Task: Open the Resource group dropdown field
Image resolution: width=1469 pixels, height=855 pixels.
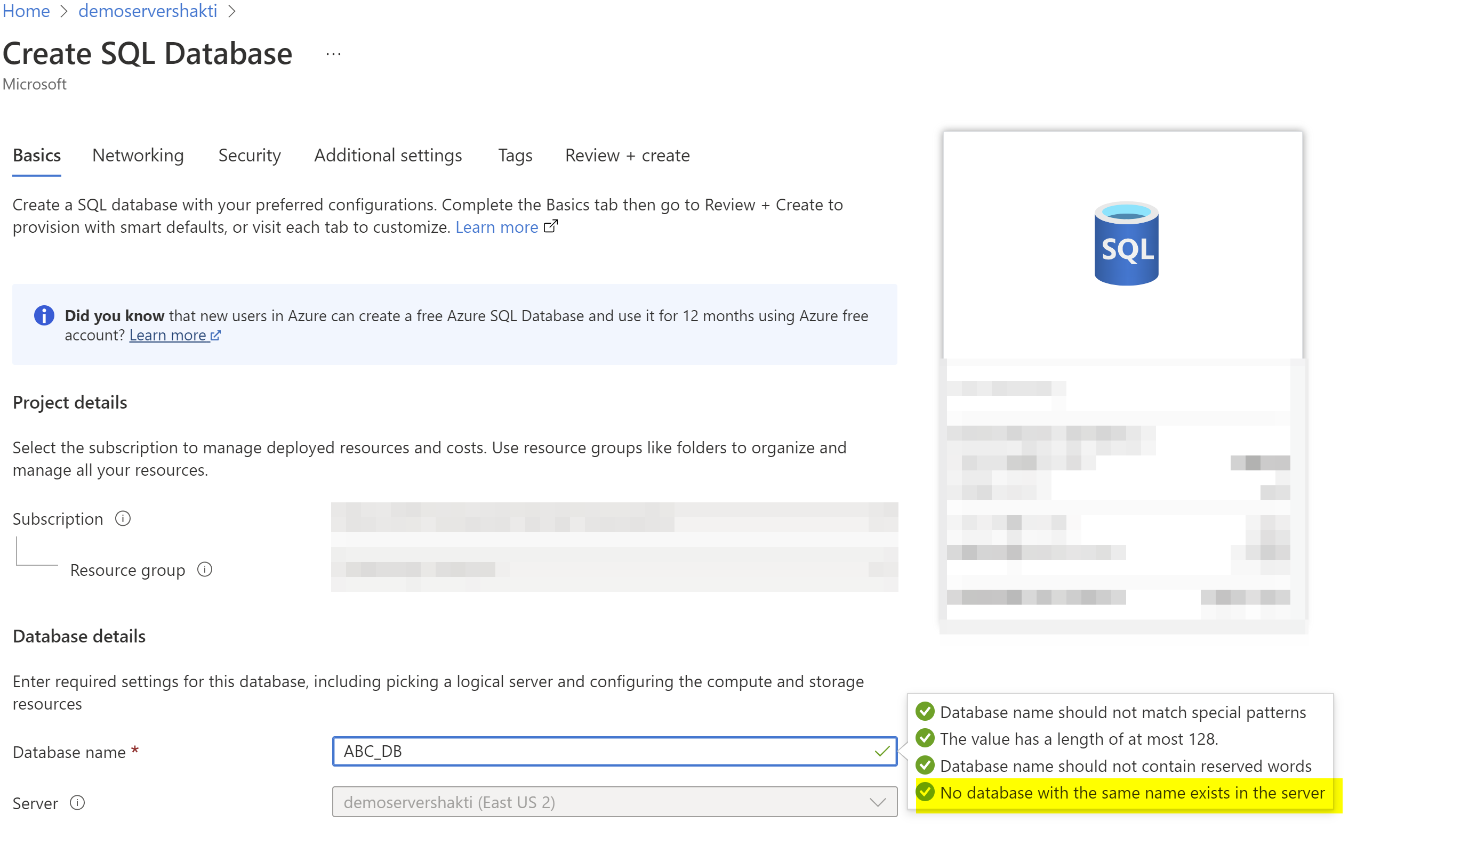Action: 614,569
